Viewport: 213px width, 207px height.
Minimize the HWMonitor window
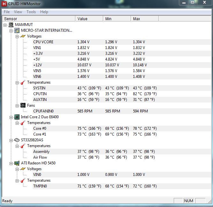click(x=184, y=3)
